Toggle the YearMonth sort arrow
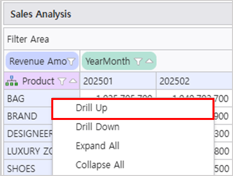This screenshot has width=233, height=176. (x=149, y=61)
